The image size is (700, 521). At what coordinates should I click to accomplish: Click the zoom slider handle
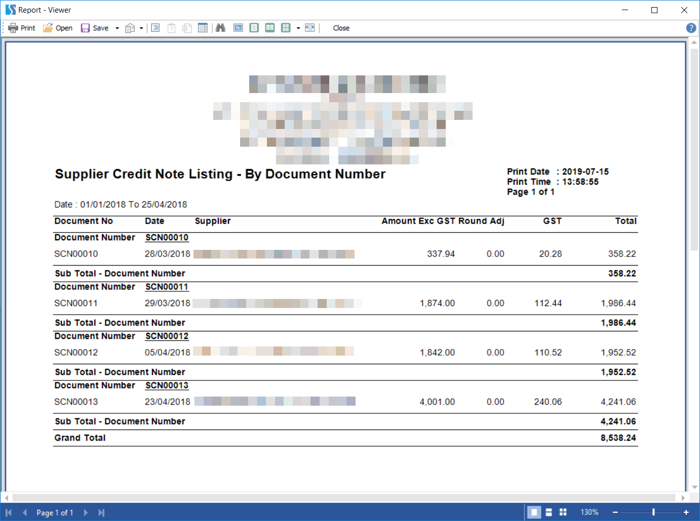click(x=653, y=512)
